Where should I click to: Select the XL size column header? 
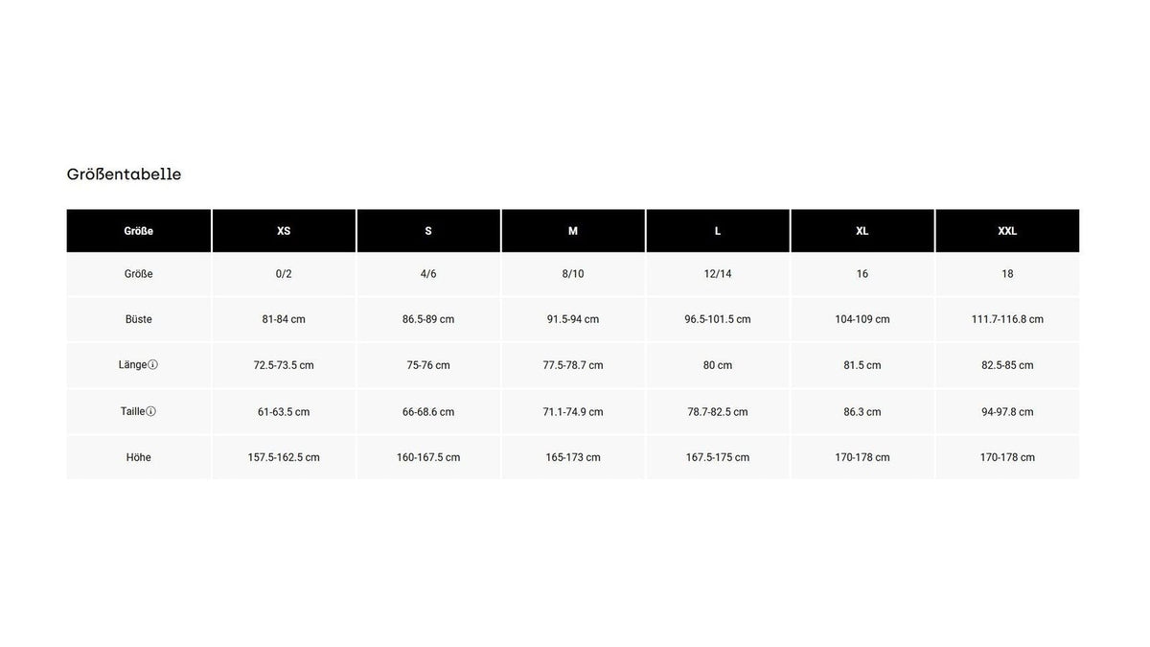coord(862,231)
